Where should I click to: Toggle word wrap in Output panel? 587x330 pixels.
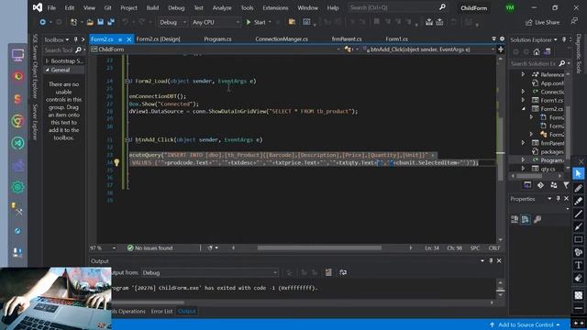(x=343, y=272)
